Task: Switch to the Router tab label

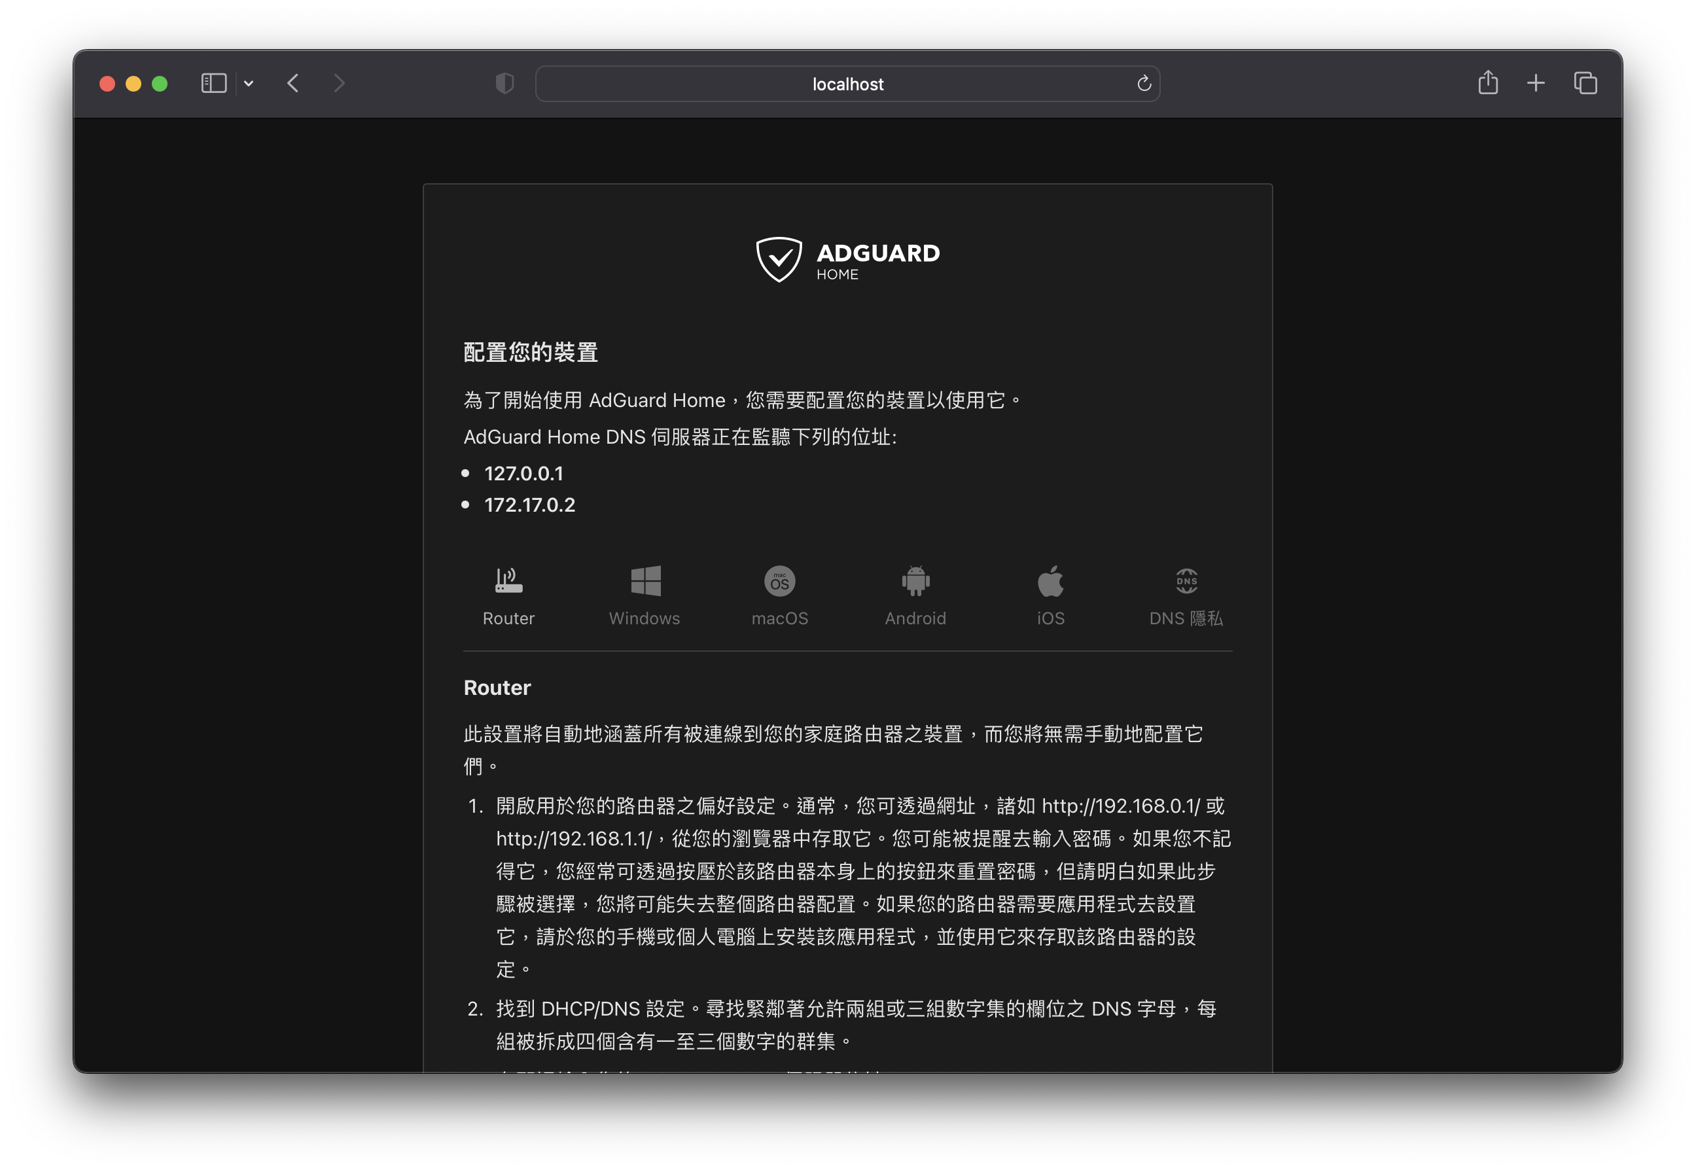Action: (x=508, y=618)
